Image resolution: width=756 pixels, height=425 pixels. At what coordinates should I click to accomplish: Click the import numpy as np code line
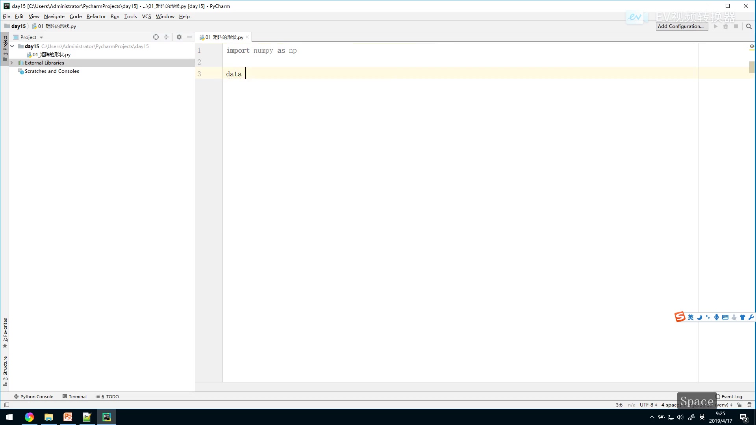(x=261, y=50)
